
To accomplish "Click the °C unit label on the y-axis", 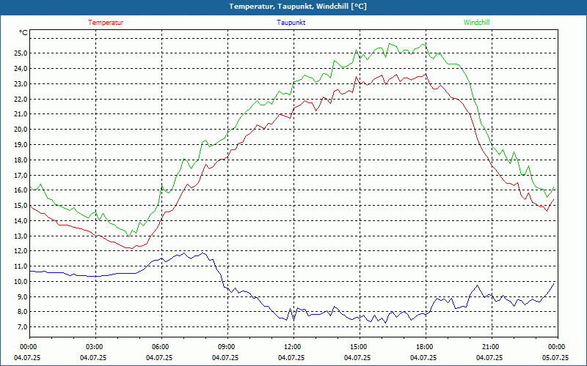I will coord(23,33).
